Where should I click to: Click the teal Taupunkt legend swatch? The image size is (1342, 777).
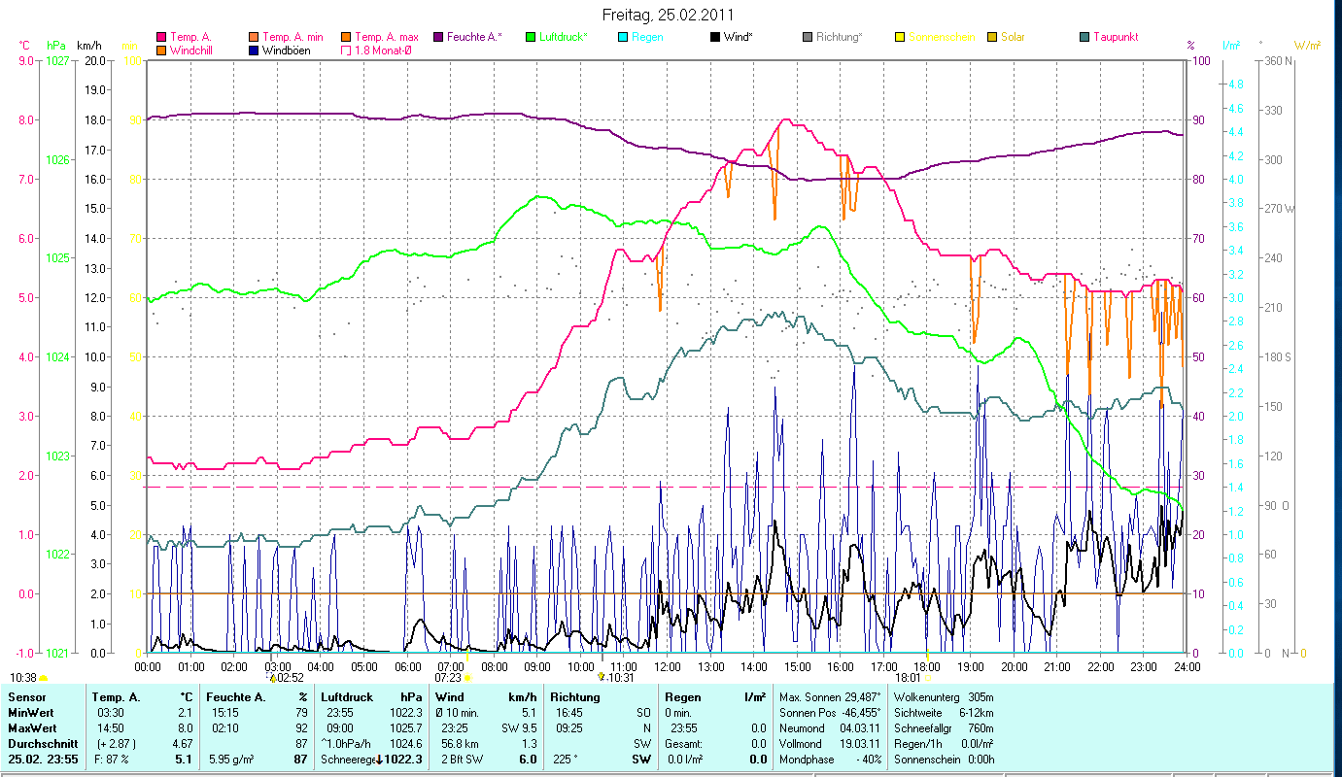[x=1084, y=37]
